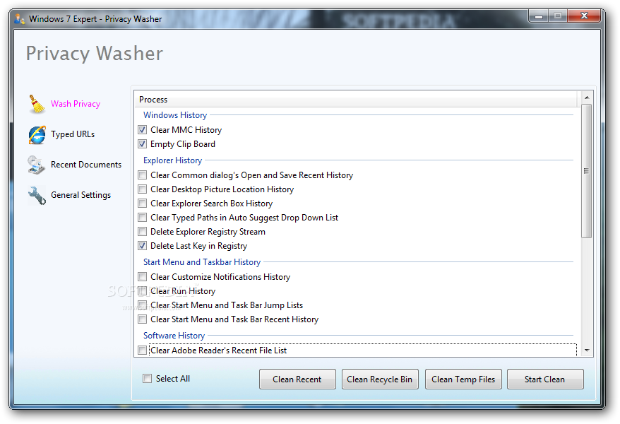Click the vertical scrollbar thumb
620x424 pixels.
(587, 171)
